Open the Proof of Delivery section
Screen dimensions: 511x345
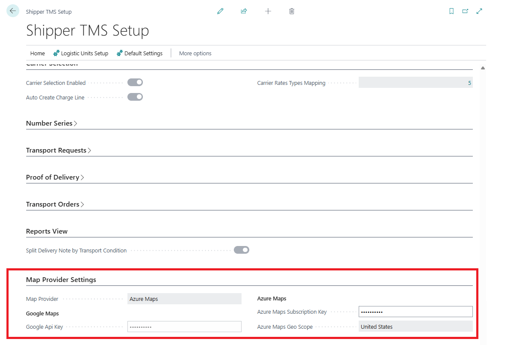[x=55, y=177]
